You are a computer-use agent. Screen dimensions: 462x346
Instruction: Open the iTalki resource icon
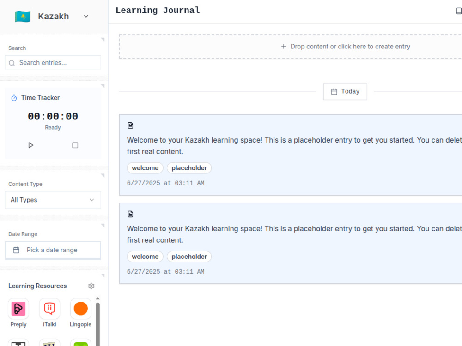[49, 309]
